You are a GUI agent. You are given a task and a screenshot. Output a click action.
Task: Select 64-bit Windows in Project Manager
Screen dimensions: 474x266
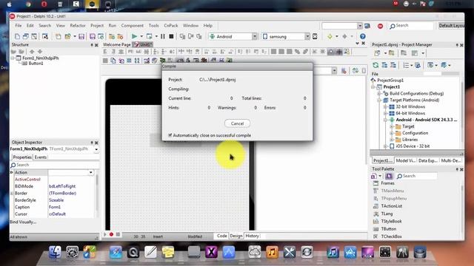pos(410,113)
